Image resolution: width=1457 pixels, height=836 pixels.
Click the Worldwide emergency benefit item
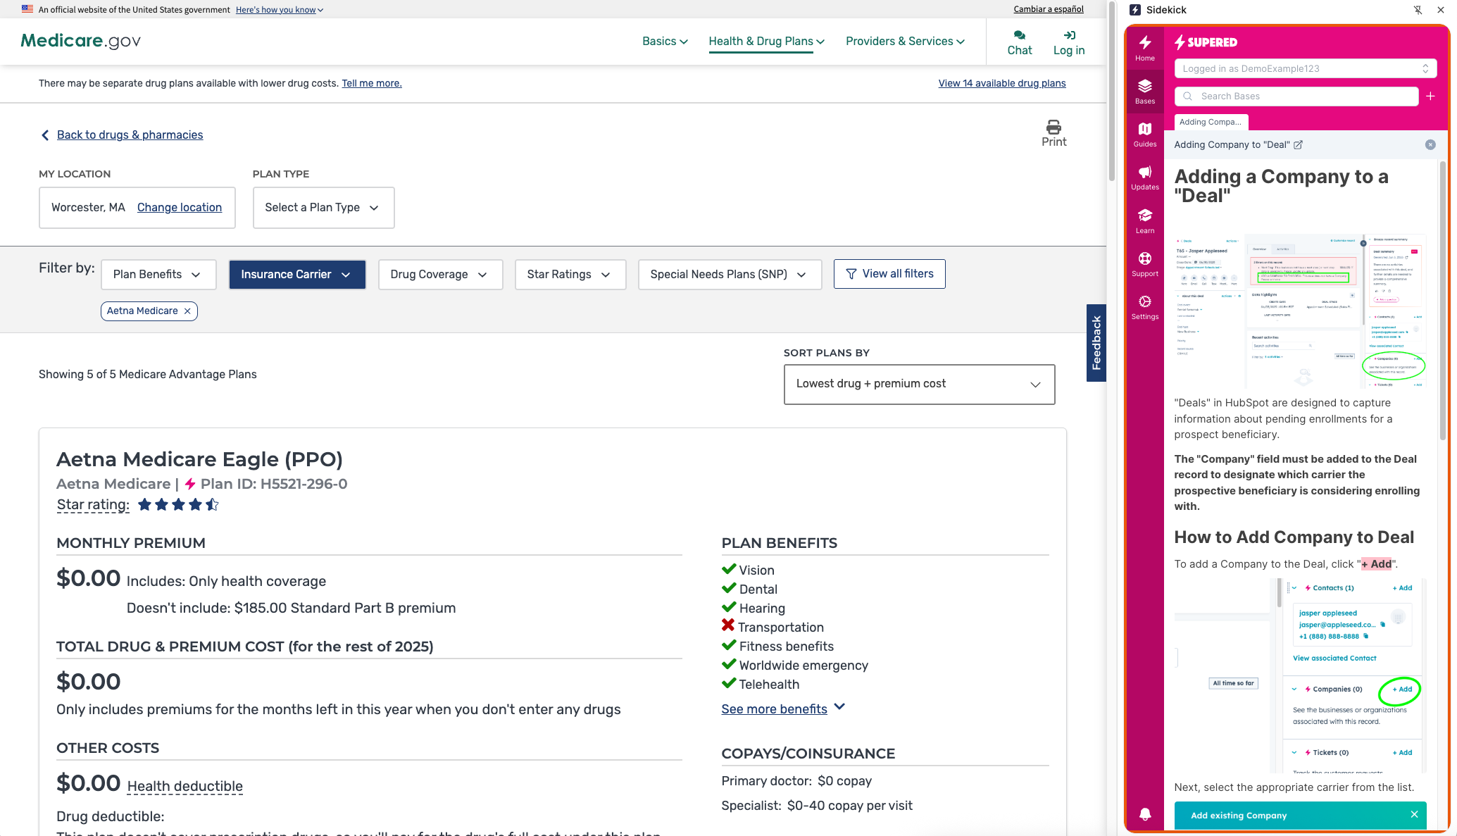pyautogui.click(x=803, y=665)
